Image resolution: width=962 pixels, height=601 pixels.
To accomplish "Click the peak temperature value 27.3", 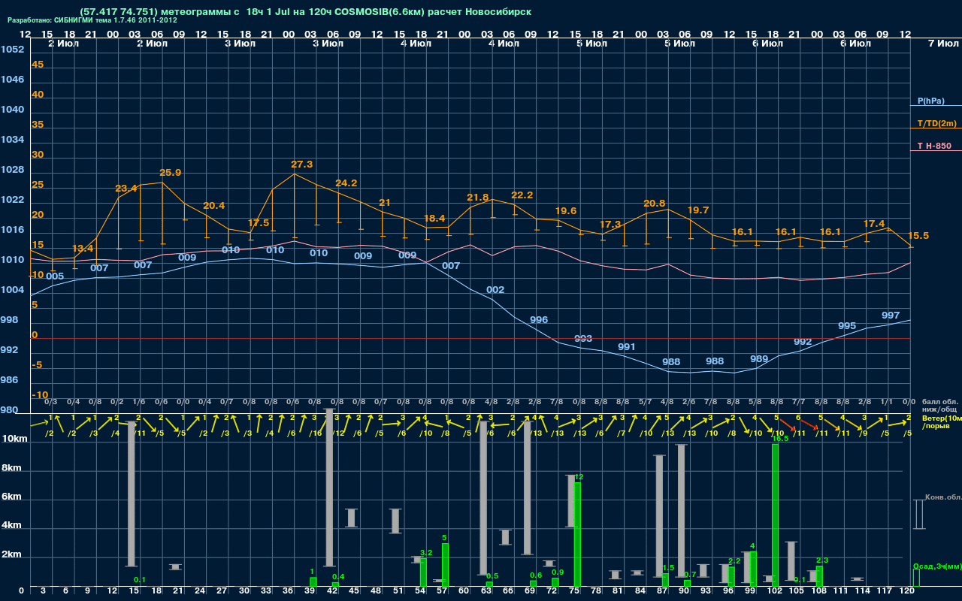I will (301, 164).
